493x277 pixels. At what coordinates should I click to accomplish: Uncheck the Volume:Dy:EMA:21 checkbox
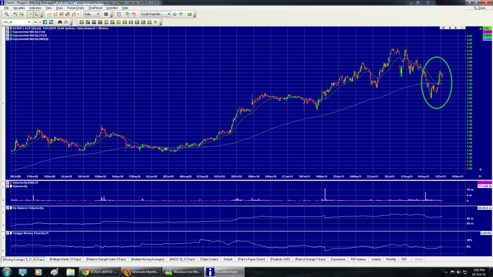(8, 182)
